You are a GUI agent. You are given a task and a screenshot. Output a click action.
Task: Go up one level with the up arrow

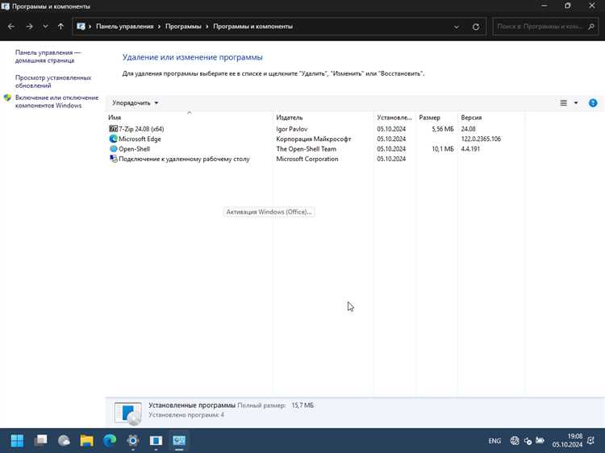[60, 27]
